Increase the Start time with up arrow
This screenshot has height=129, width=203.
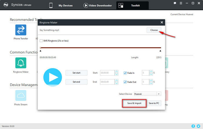click(x=116, y=72)
